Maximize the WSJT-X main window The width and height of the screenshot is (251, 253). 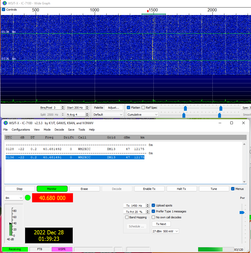pyautogui.click(x=232, y=123)
